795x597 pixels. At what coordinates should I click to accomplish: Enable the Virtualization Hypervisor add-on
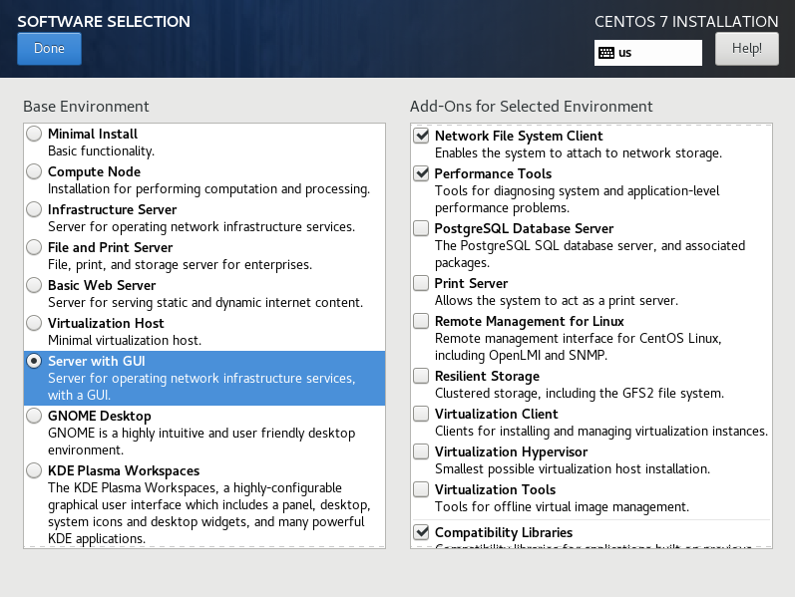coord(421,451)
